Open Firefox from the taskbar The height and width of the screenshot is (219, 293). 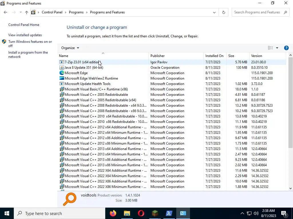click(113, 213)
